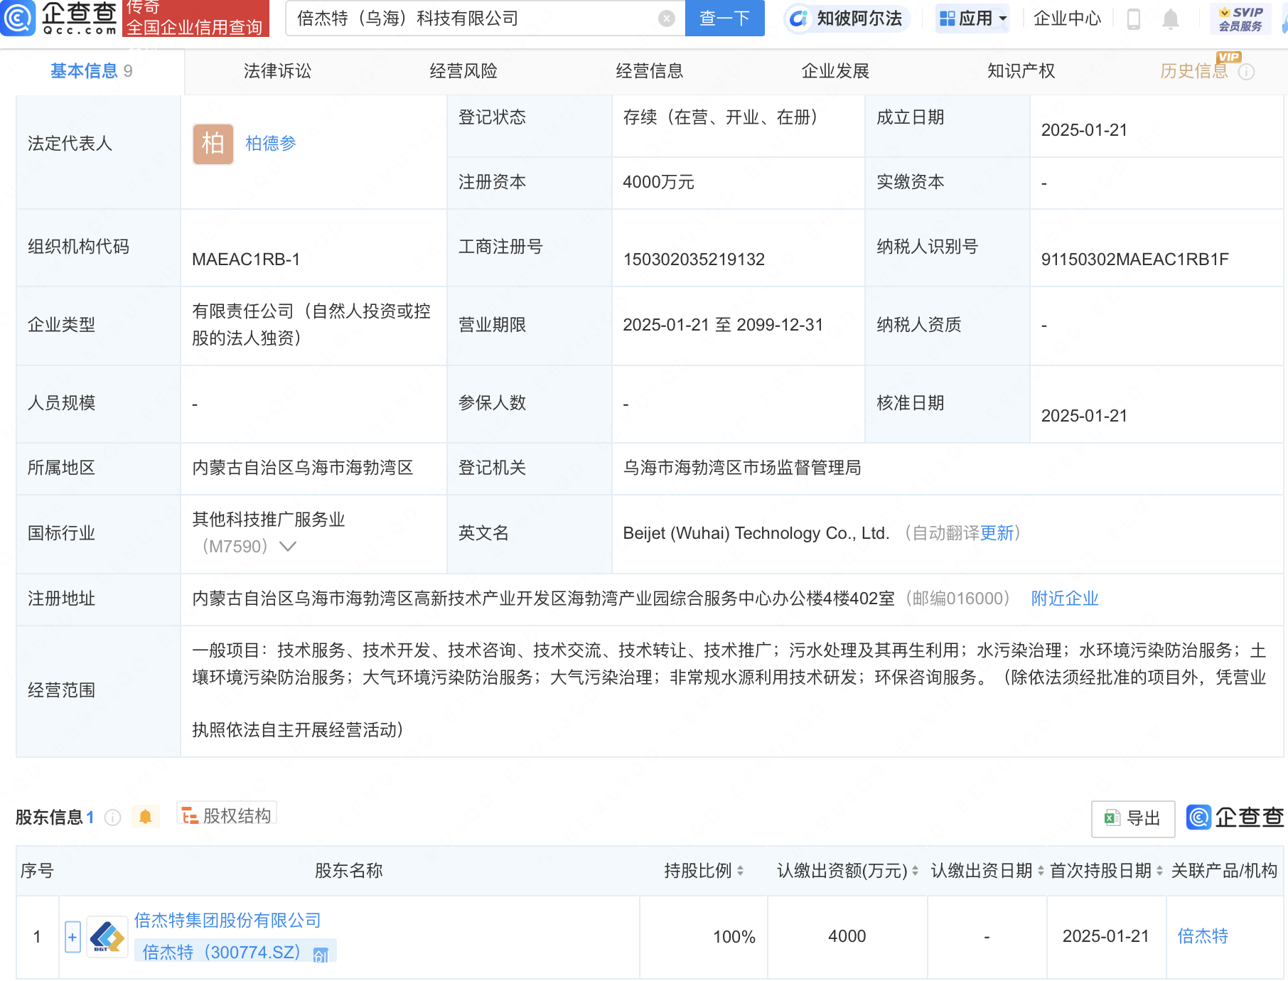Open 附近企业 link
1288x981 pixels.
1065,599
